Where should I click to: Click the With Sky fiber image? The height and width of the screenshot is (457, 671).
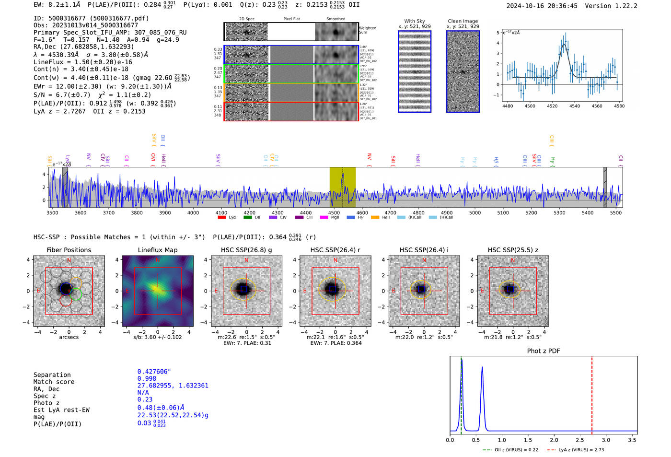tap(415, 71)
